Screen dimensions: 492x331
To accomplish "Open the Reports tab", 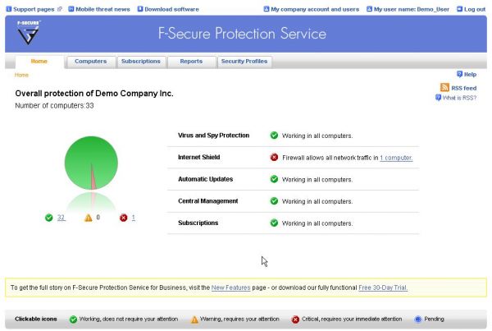I will click(191, 62).
